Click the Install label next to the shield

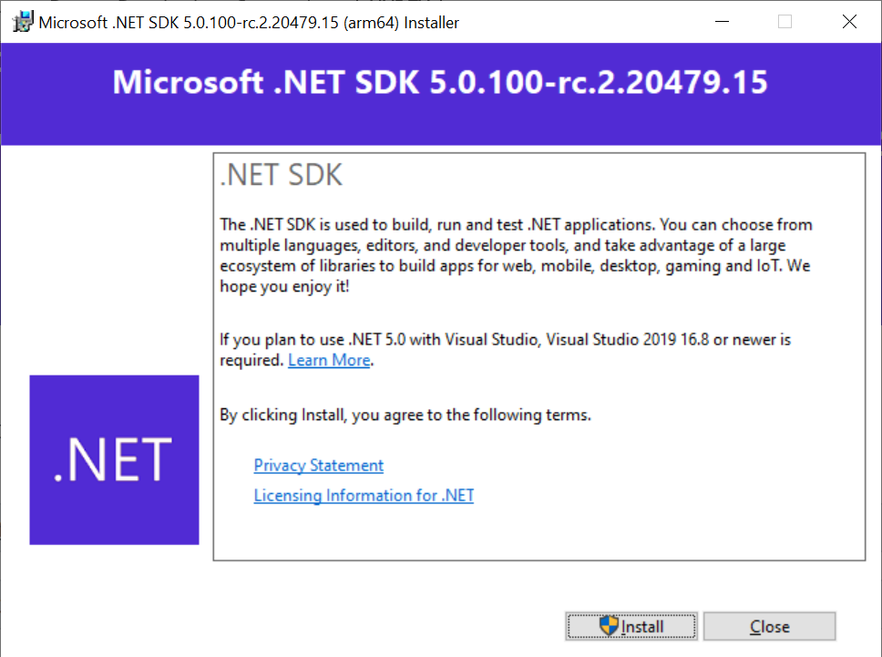pyautogui.click(x=642, y=626)
